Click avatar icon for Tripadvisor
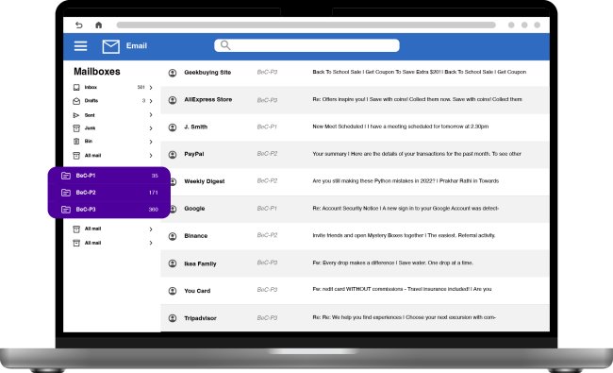613x373 pixels. 173,318
